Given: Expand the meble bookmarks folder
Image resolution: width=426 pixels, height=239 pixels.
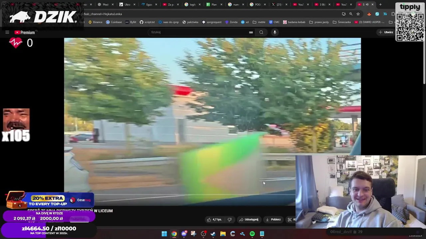Looking at the screenshot, I should (259, 22).
